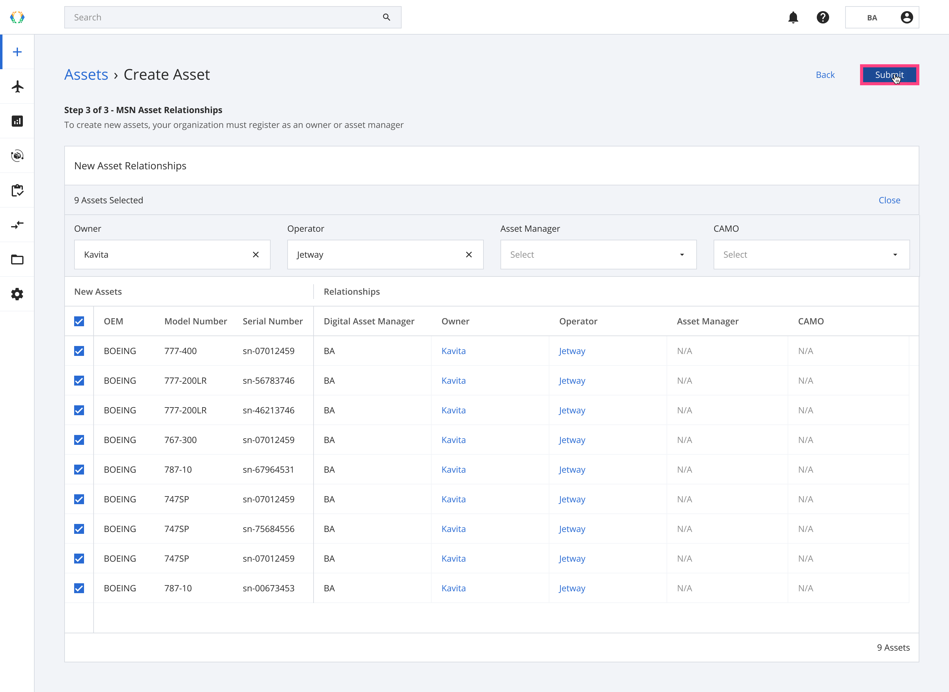Open the bar chart reports sidebar icon
Image resolution: width=949 pixels, height=692 pixels.
(17, 121)
